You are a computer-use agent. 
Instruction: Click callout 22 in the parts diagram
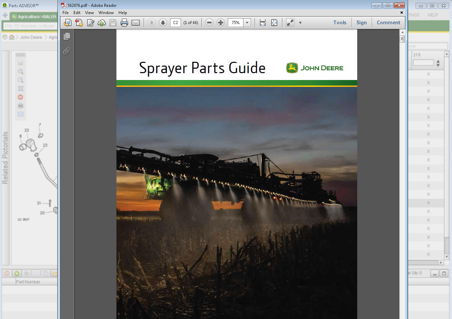pos(45,145)
